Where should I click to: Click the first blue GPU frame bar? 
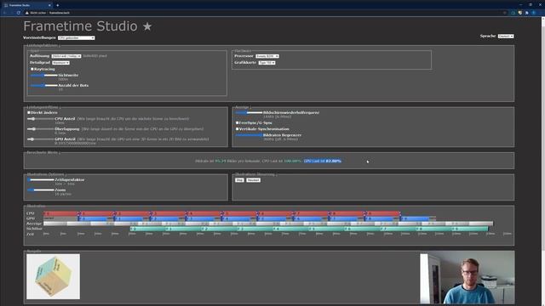click(x=93, y=219)
